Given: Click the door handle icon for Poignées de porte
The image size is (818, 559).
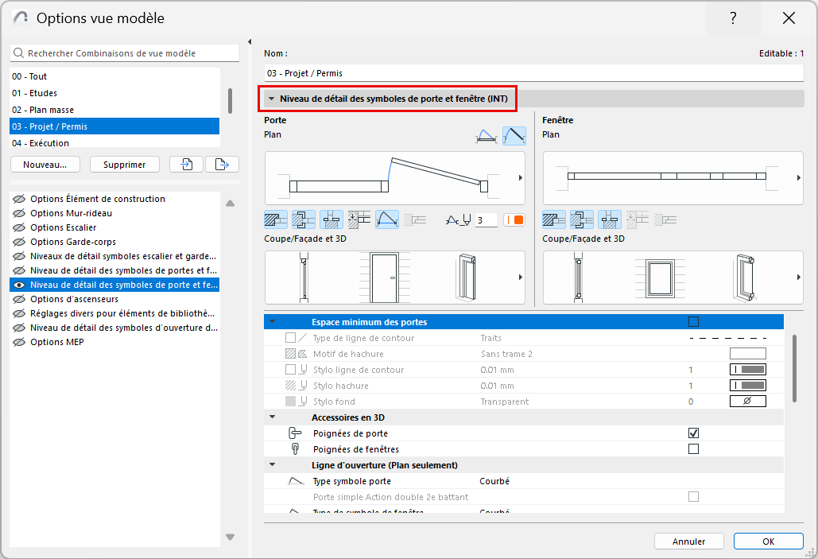Looking at the screenshot, I should click(x=295, y=433).
